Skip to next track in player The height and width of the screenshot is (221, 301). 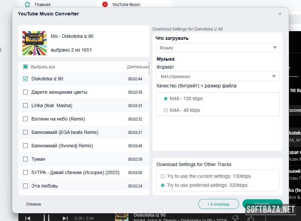pyautogui.click(x=65, y=218)
